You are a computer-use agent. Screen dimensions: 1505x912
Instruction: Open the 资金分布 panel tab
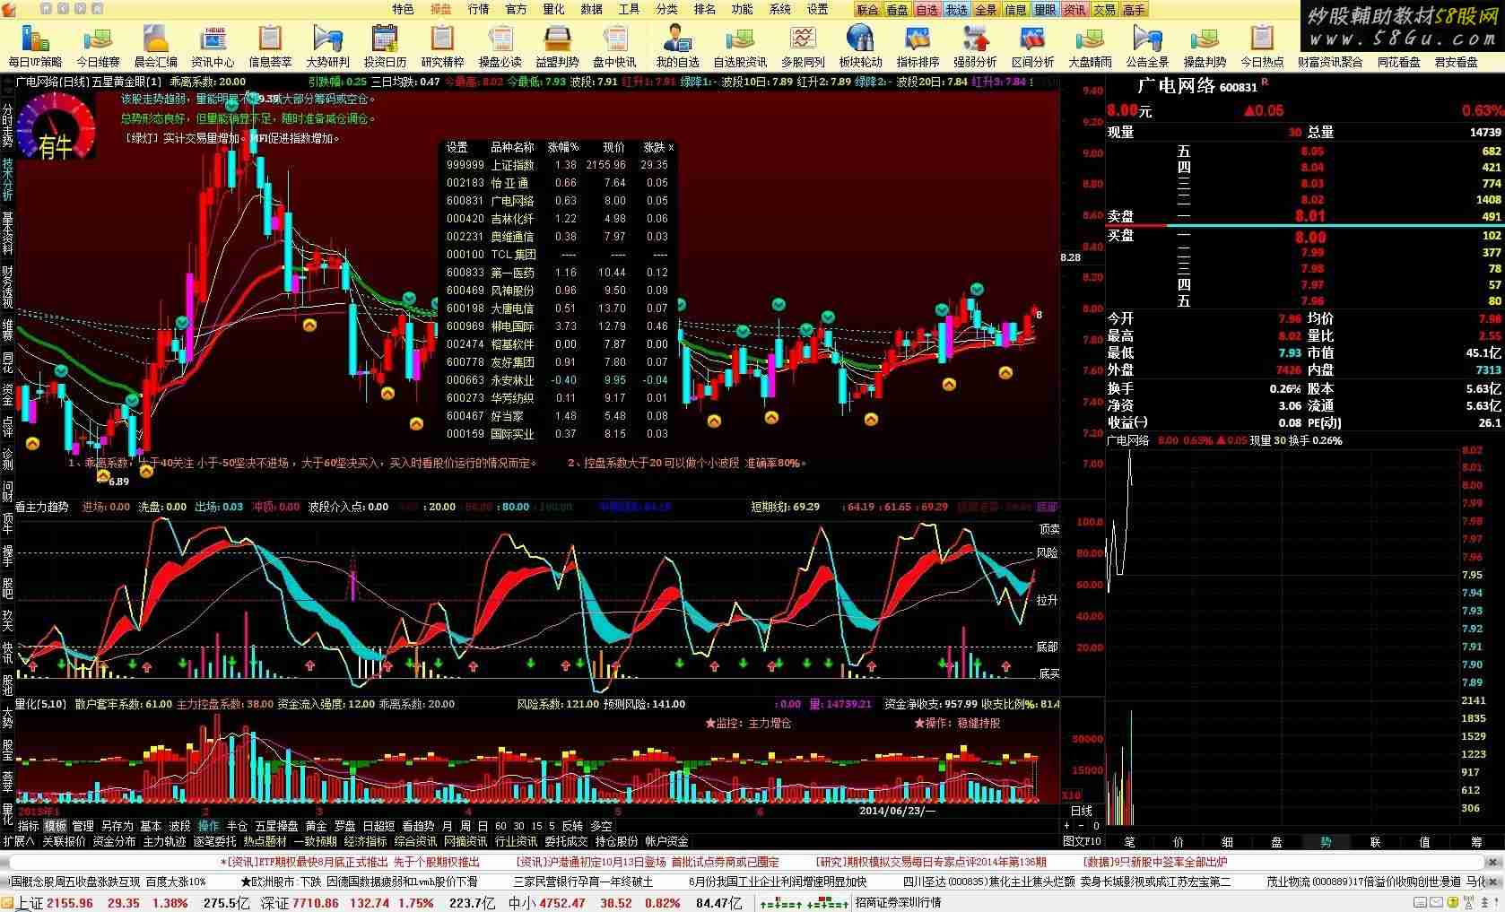click(x=114, y=841)
